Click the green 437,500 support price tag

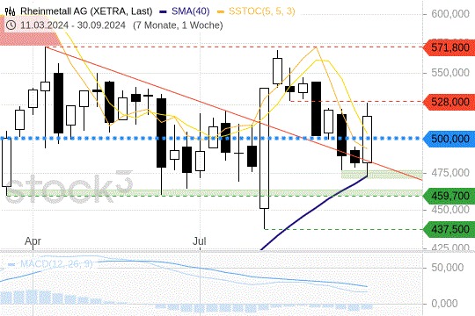coord(449,229)
